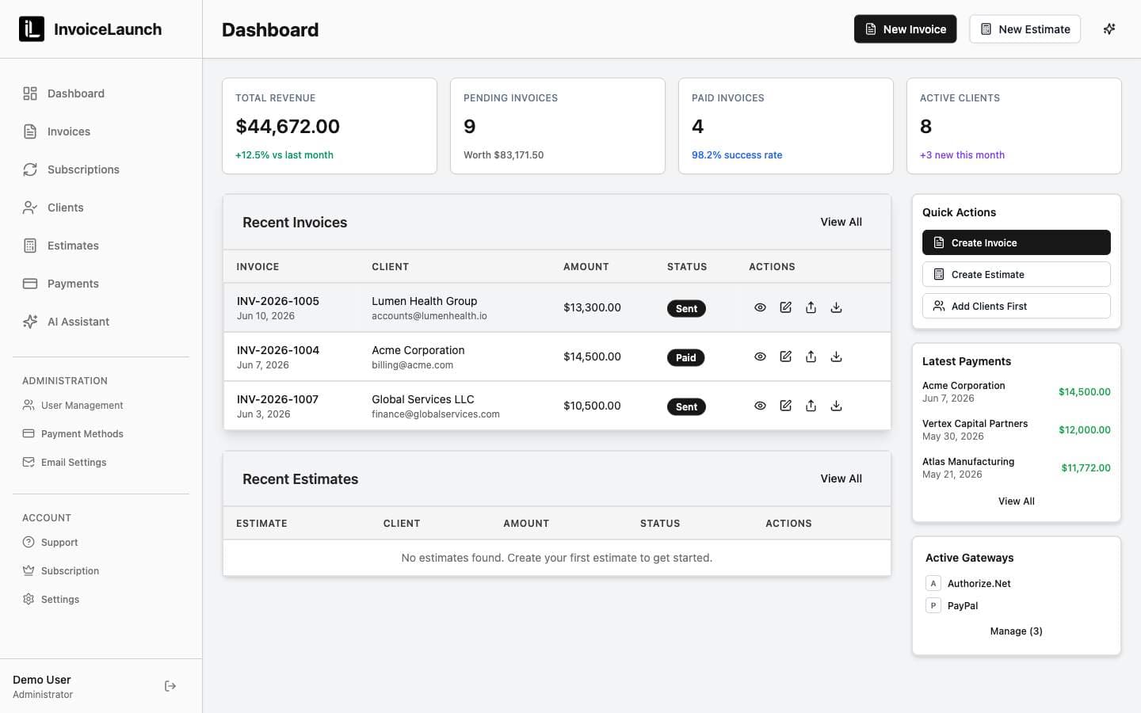This screenshot has width=1141, height=713.
Task: View invoice INV-2026-1004 via eye icon
Action: click(x=760, y=356)
